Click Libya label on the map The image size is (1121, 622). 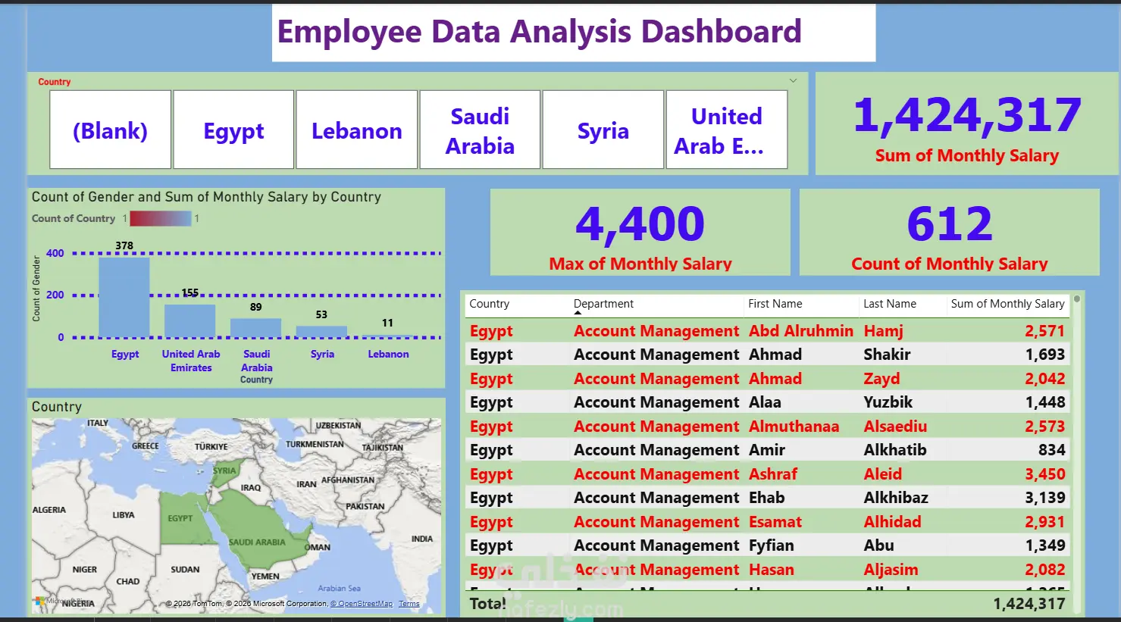click(124, 515)
